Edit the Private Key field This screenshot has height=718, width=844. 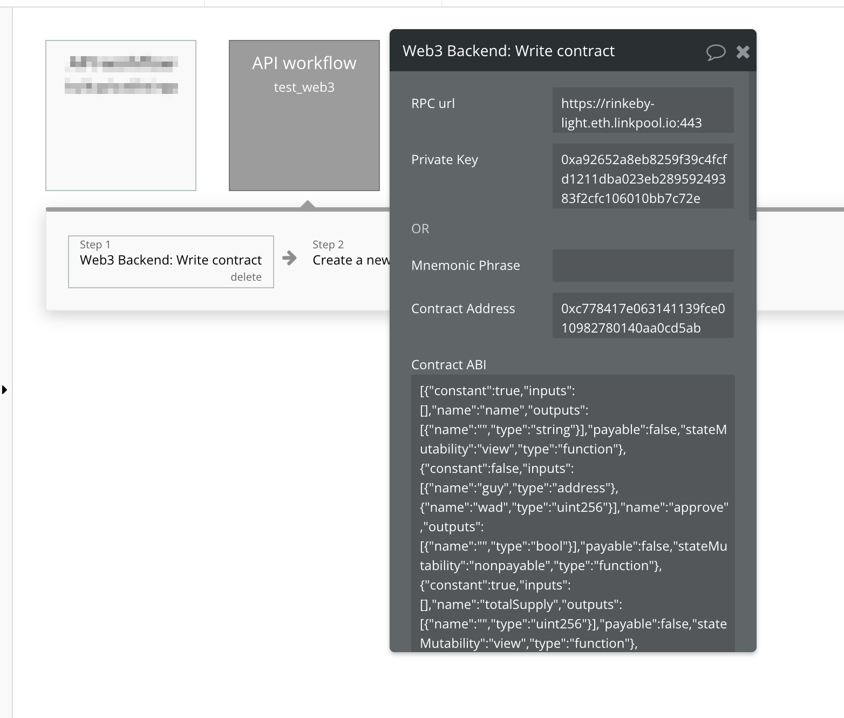[x=643, y=176]
